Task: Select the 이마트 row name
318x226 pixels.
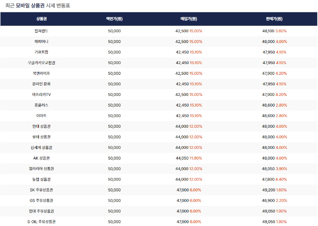Action: (x=41, y=115)
